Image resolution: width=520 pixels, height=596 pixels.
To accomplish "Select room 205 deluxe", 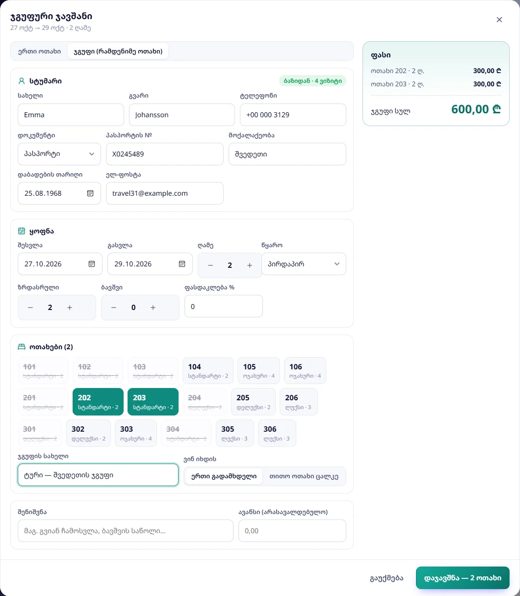I will 253,402.
